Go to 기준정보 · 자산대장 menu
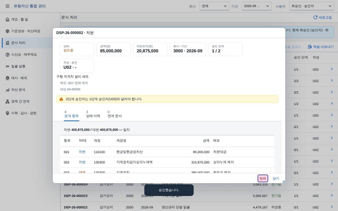338x211 pixels. pos(30,31)
